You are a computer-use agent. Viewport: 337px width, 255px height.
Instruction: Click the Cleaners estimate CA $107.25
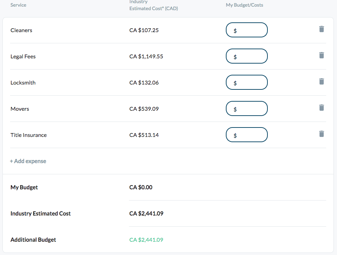point(144,30)
